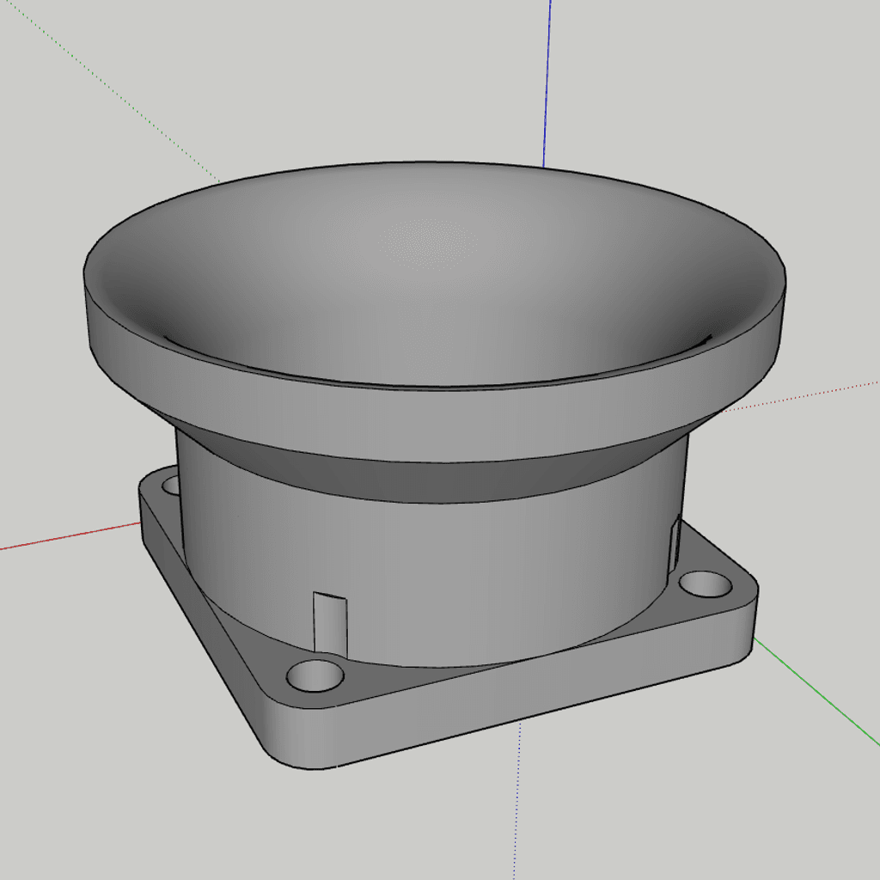Click the dotted blue axis below model
This screenshot has width=880, height=880.
coord(516,801)
